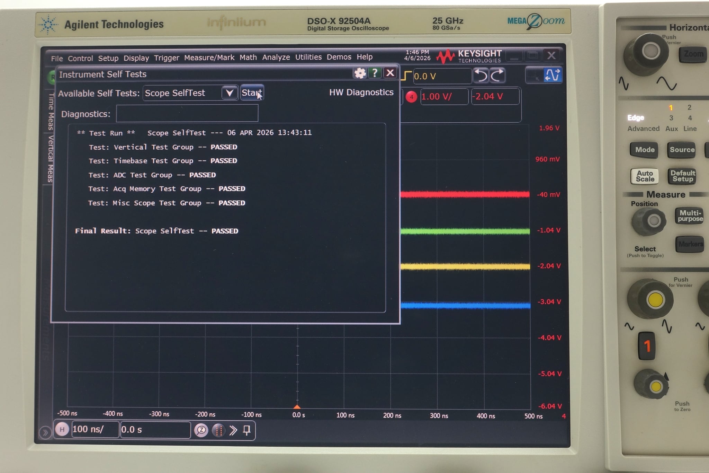The image size is (709, 473).
Task: Toggle the horizontal zoom Z icon
Action: click(x=201, y=430)
